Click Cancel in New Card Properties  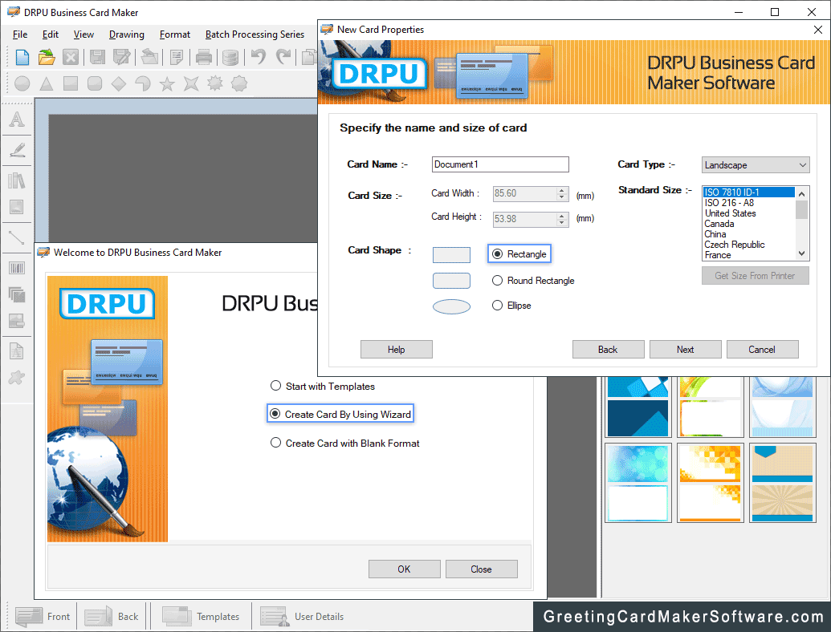pos(762,350)
